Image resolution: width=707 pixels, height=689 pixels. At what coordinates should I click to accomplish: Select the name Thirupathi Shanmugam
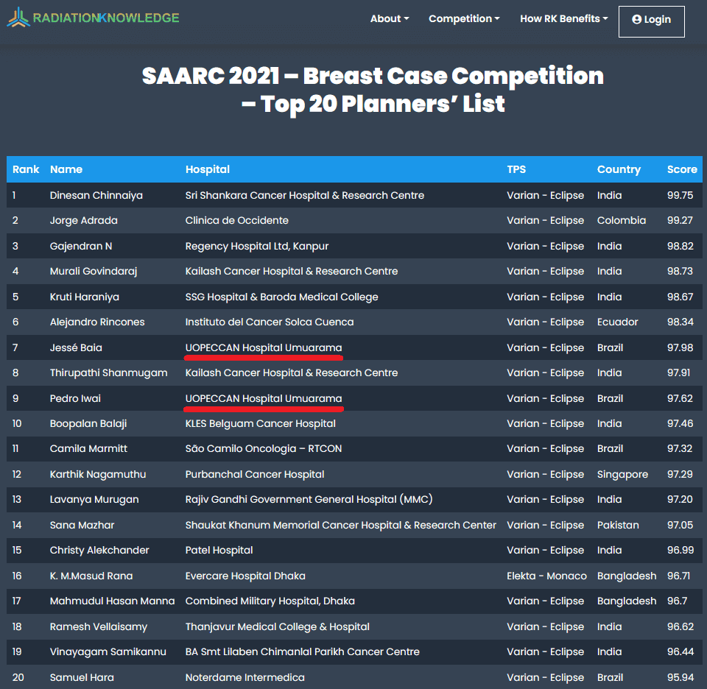[x=108, y=373]
